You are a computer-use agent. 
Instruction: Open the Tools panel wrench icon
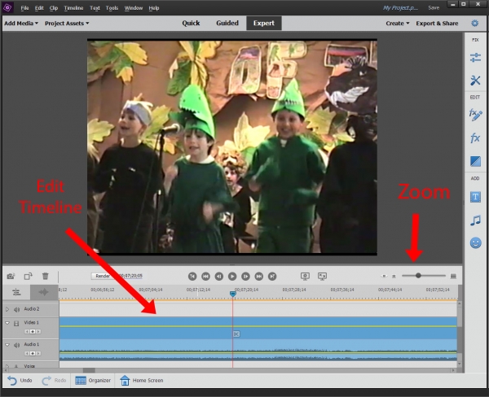pos(475,81)
